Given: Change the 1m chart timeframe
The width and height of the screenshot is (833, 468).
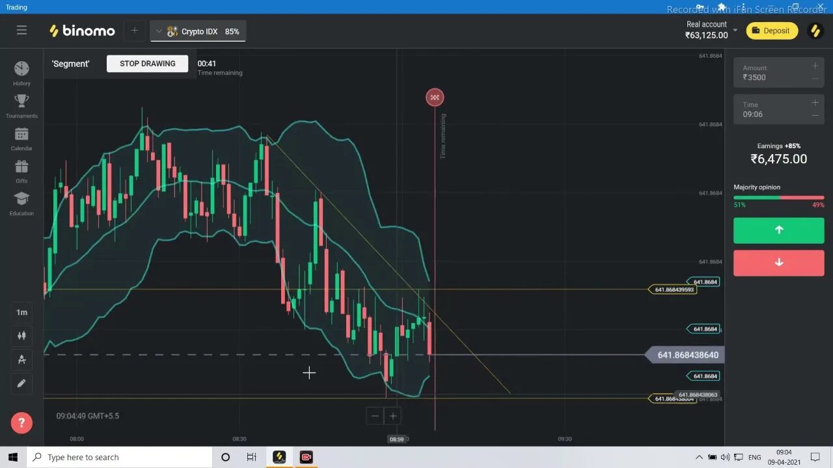Looking at the screenshot, I should pyautogui.click(x=21, y=313).
